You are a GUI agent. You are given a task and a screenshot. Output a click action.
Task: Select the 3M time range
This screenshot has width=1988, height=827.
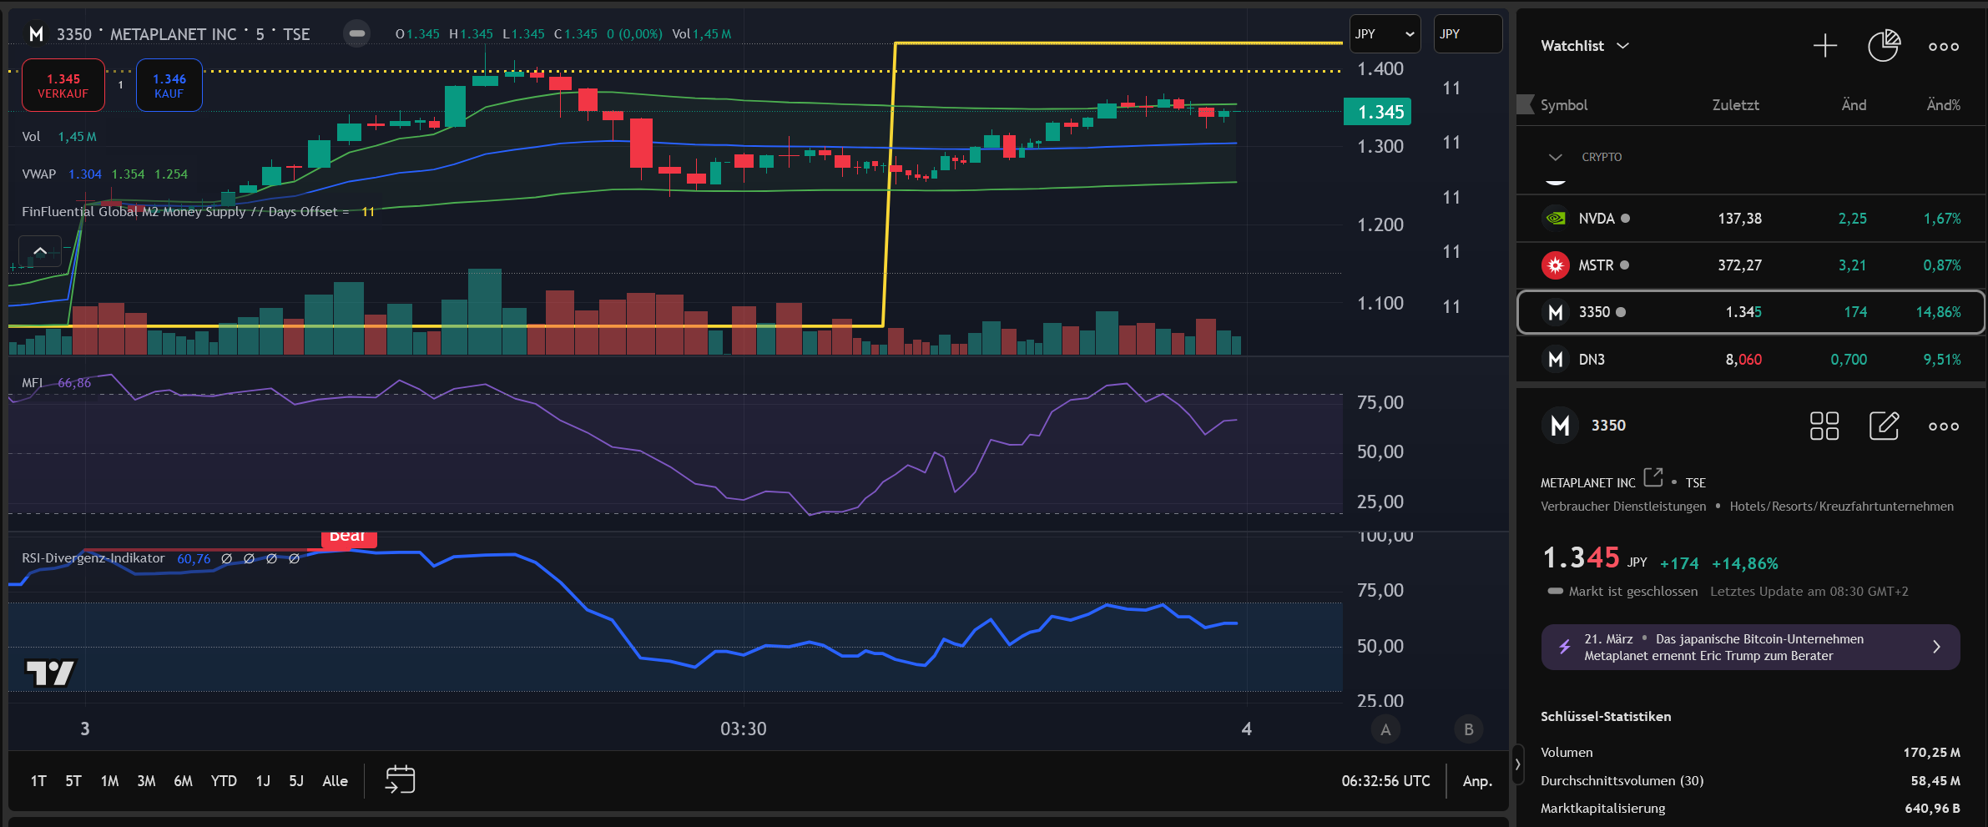coord(146,781)
